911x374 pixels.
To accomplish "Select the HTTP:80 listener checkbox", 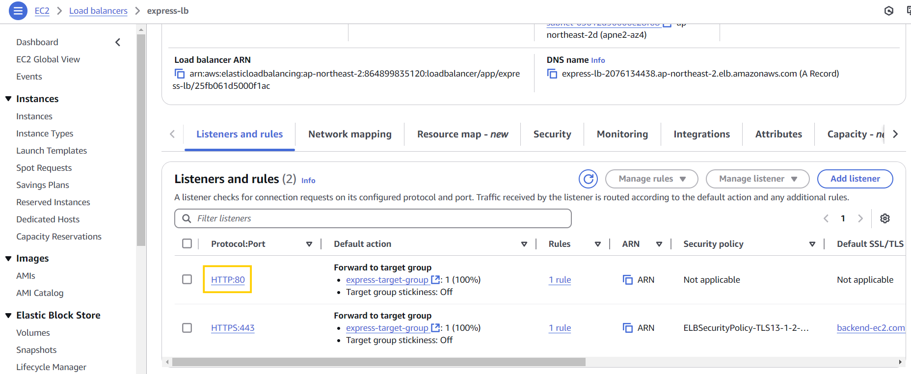I will tap(187, 279).
